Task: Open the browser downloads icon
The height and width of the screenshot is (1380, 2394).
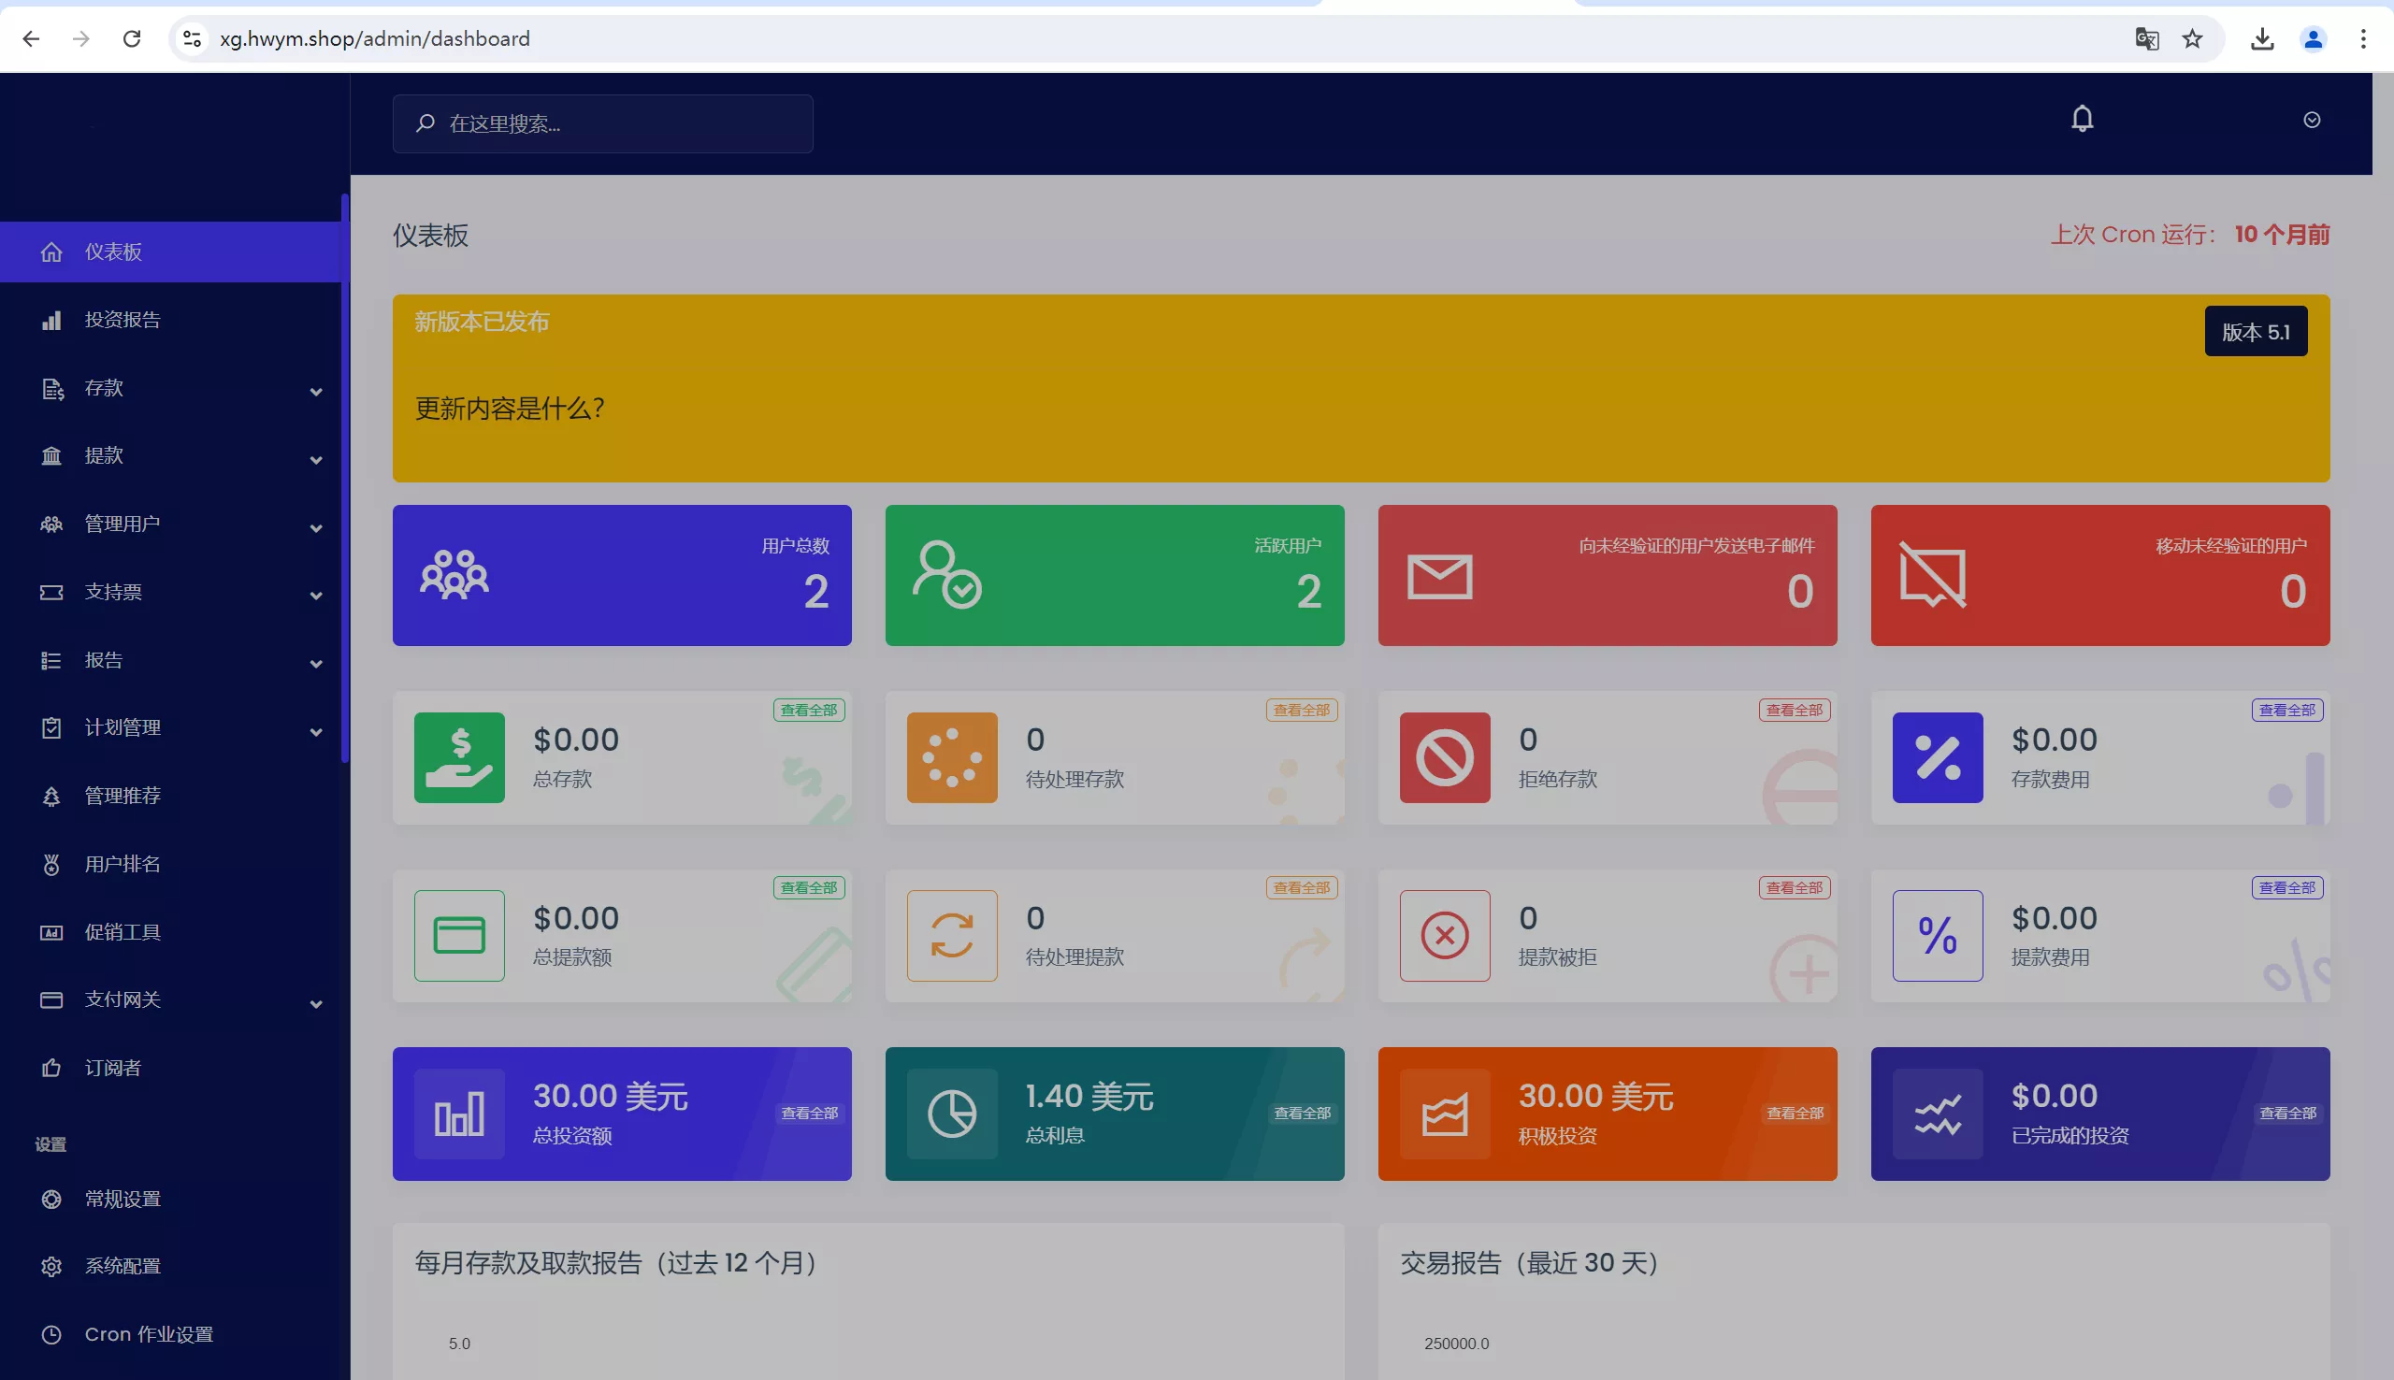Action: [2262, 39]
